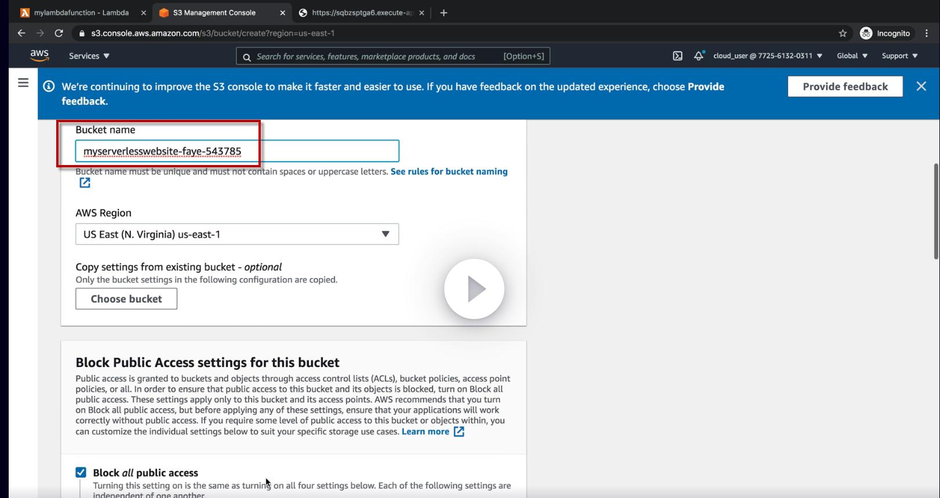This screenshot has width=940, height=498.
Task: Open the AWS home logo
Action: click(x=39, y=56)
